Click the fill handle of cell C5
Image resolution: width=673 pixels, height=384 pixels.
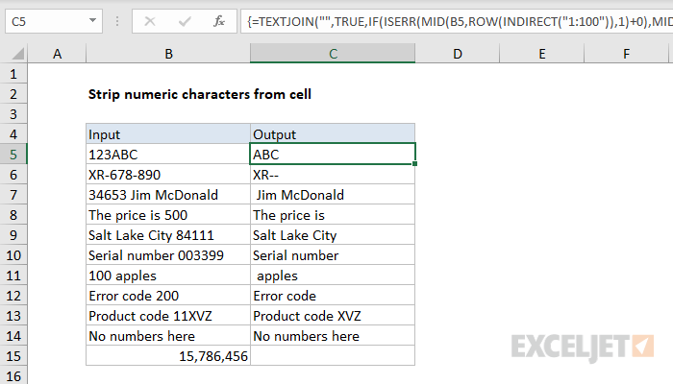click(x=414, y=164)
